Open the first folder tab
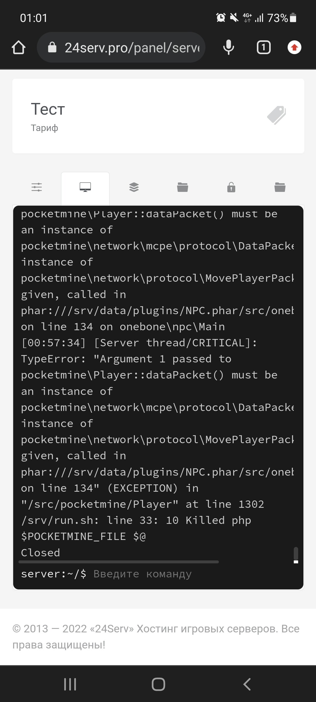The height and width of the screenshot is (702, 316). (x=183, y=187)
